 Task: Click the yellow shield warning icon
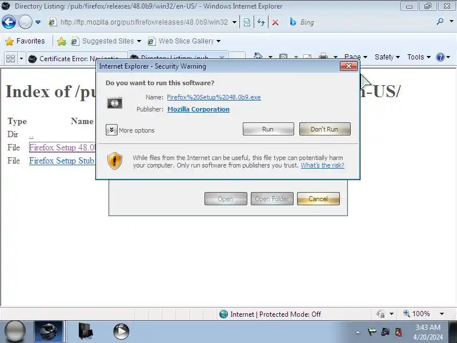pos(115,161)
